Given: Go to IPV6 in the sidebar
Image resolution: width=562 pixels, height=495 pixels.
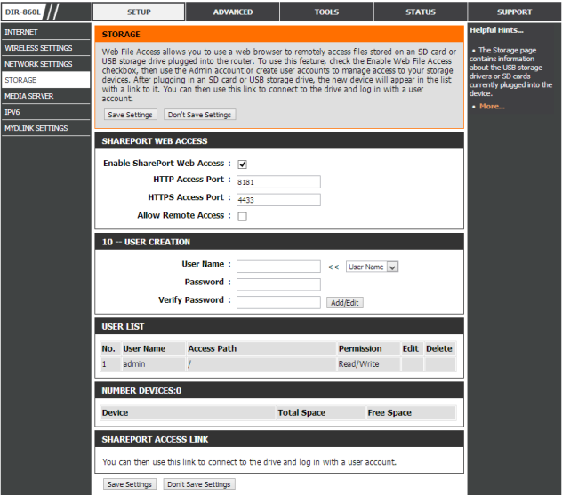Looking at the screenshot, I should pyautogui.click(x=45, y=112).
